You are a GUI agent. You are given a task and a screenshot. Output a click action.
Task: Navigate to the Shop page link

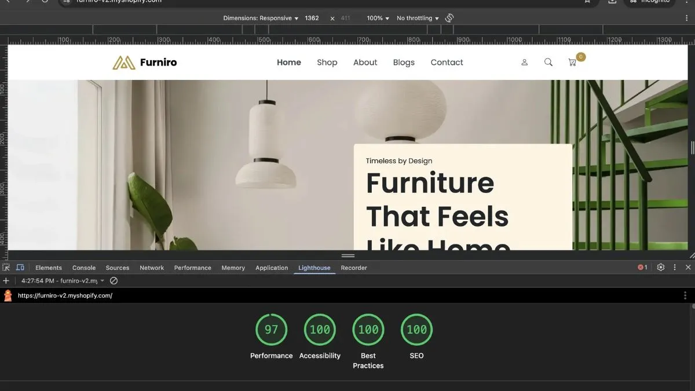tap(327, 62)
